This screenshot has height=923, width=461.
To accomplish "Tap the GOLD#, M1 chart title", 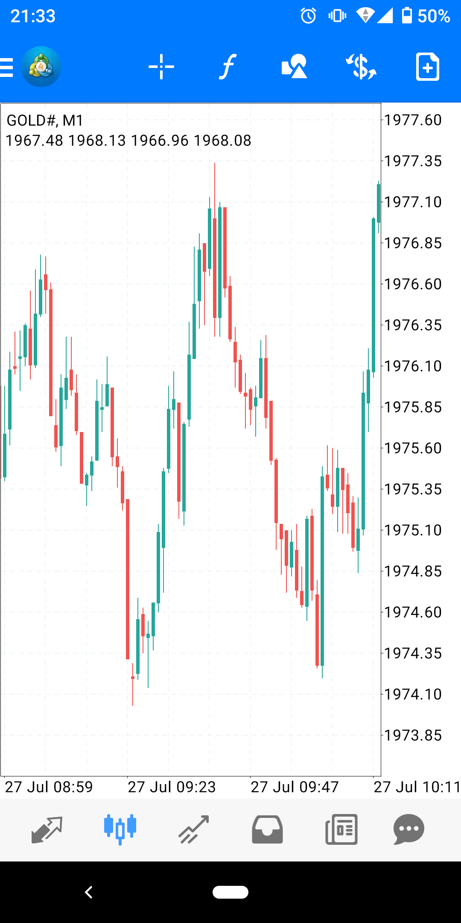I will coord(45,121).
